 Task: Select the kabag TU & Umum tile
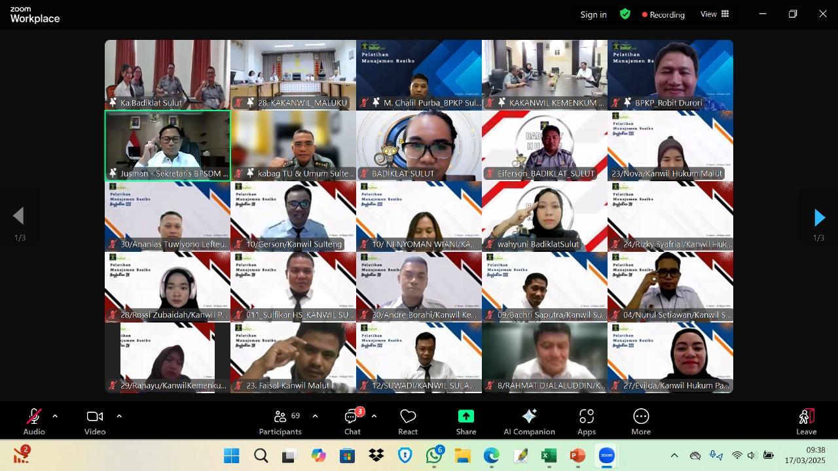(x=293, y=145)
